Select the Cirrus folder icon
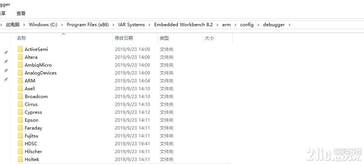The image size is (364, 164). tap(20, 104)
